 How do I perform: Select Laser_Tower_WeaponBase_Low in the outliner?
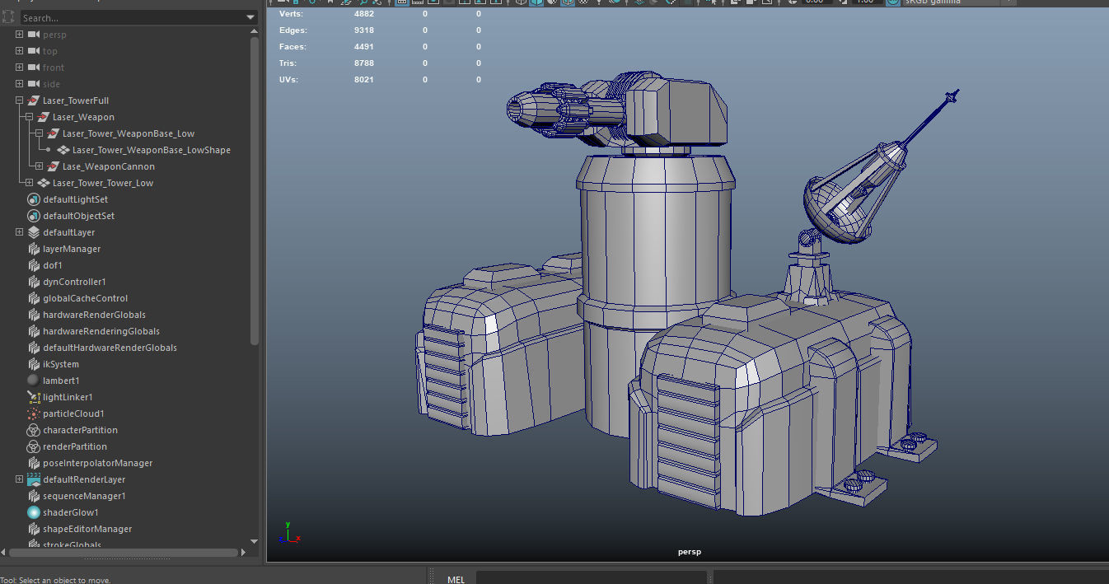[x=129, y=133]
